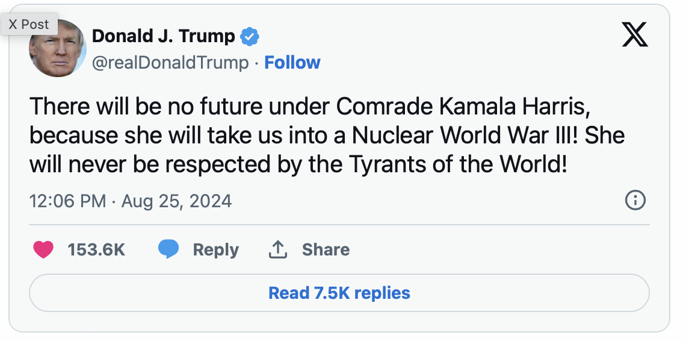Open the post info circle icon
Image resolution: width=686 pixels, height=341 pixels.
click(x=635, y=200)
